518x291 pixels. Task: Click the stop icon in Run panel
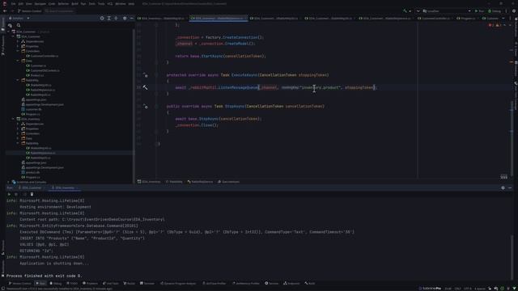[x=16, y=194]
